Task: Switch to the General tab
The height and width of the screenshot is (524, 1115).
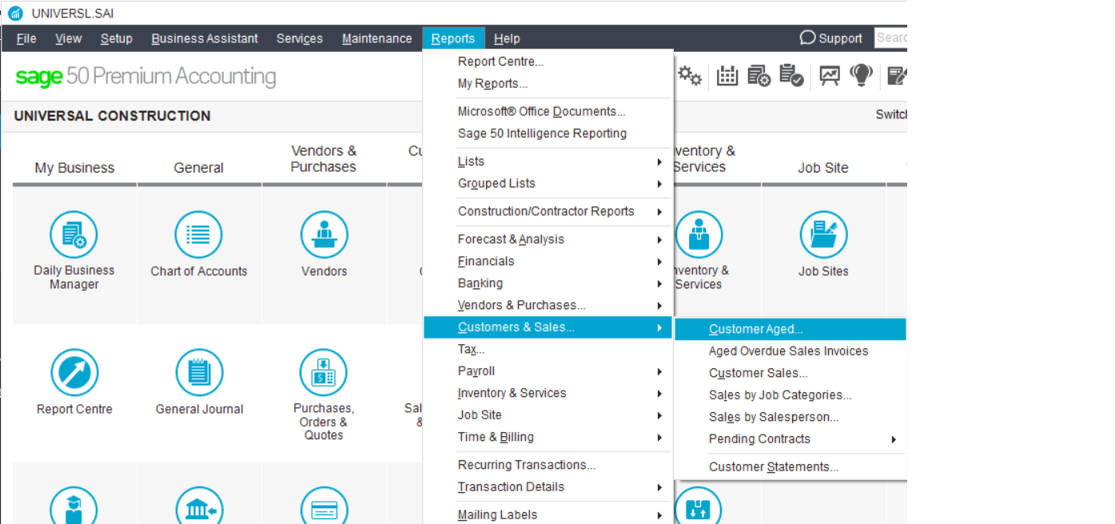Action: 199,168
